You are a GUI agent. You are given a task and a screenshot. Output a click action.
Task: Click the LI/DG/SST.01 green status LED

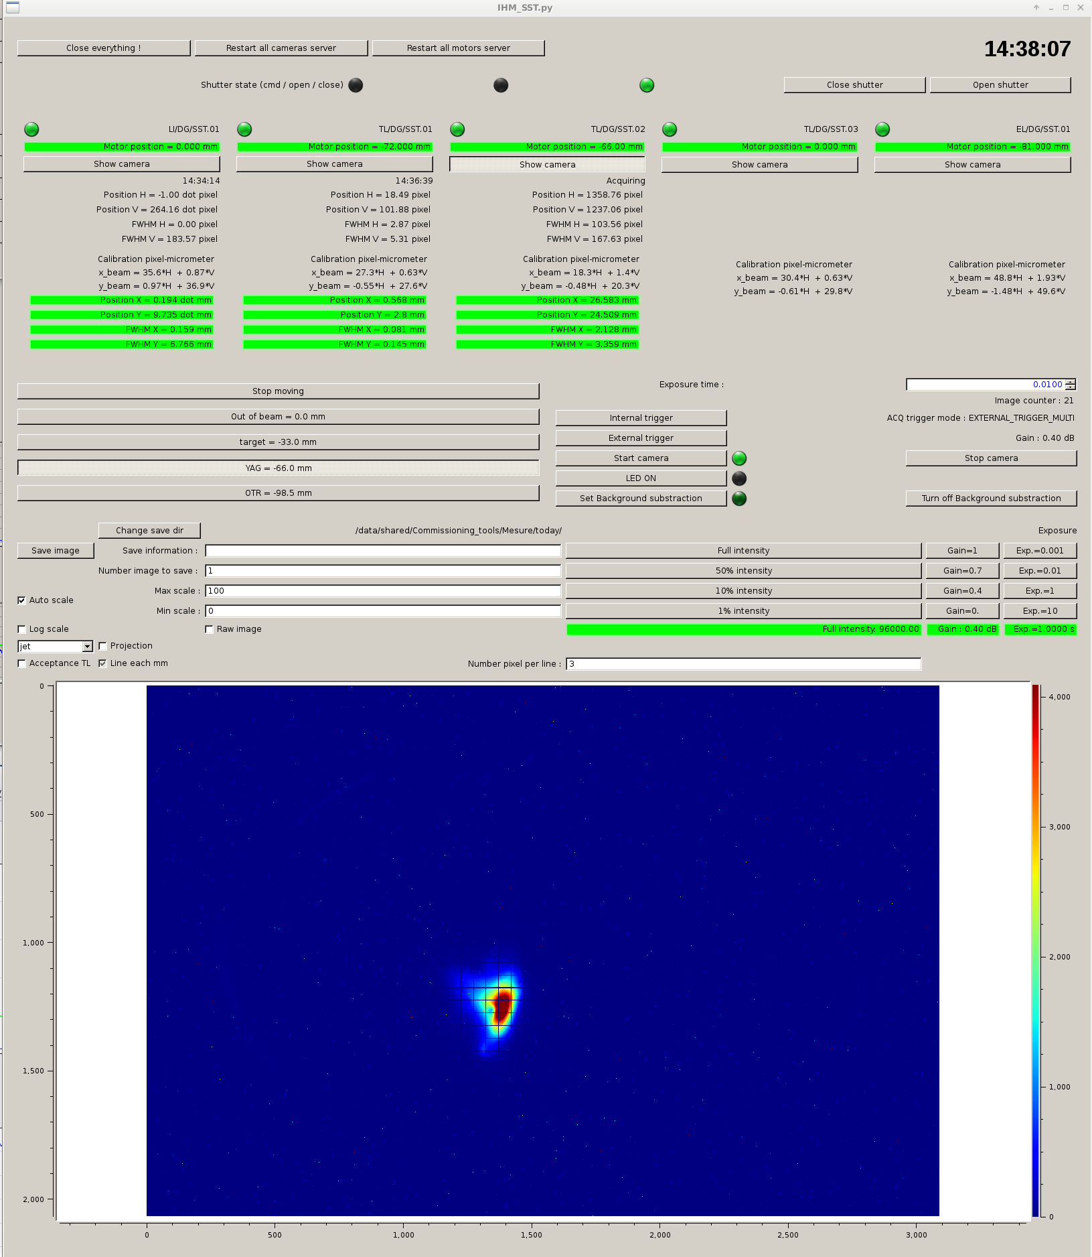click(31, 129)
